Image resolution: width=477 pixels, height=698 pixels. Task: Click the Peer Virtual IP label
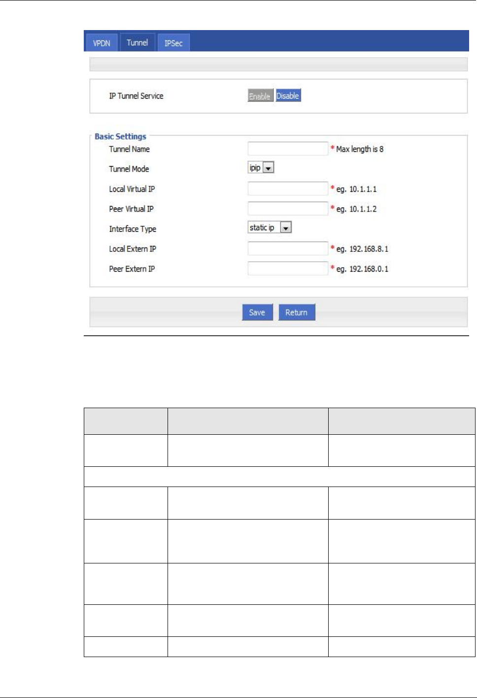(131, 209)
